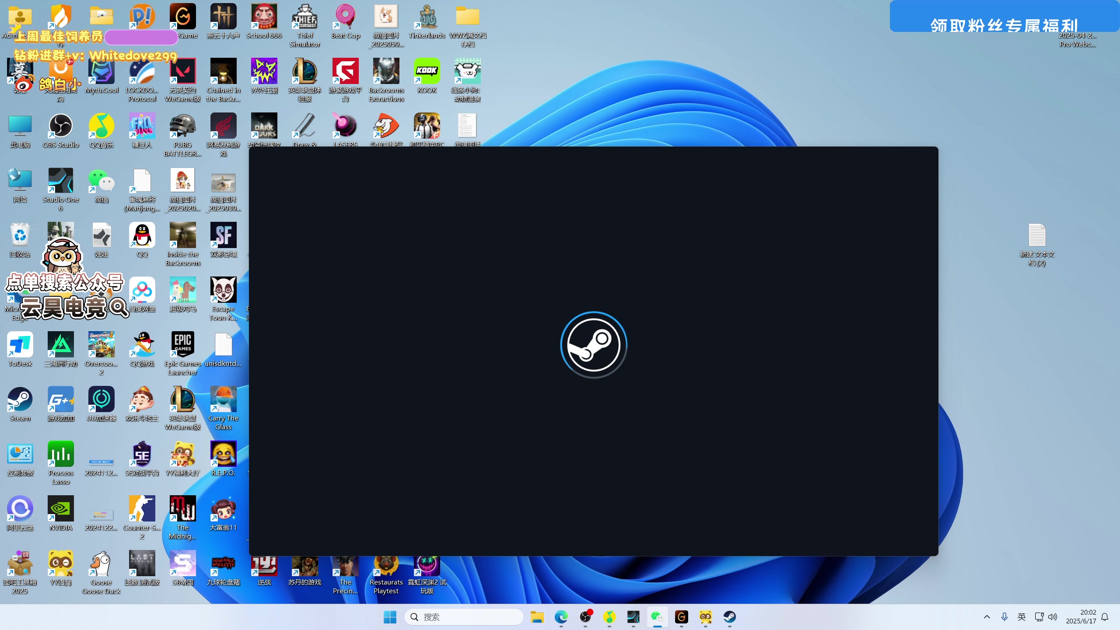Open the Windows Start menu
This screenshot has width=1120, height=630.
click(390, 617)
